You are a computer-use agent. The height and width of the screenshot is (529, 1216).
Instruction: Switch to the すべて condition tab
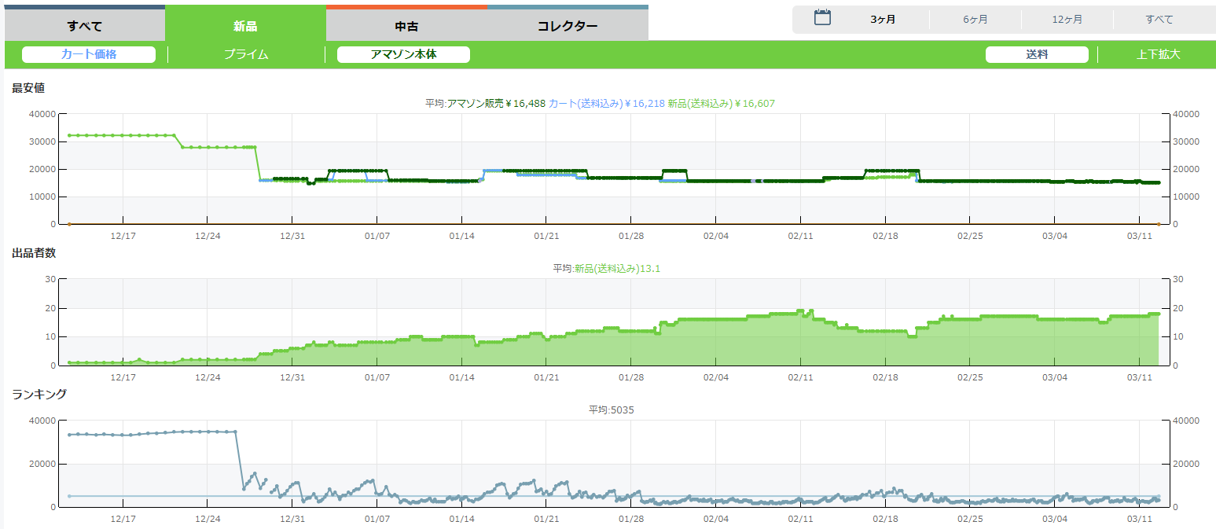tap(85, 26)
